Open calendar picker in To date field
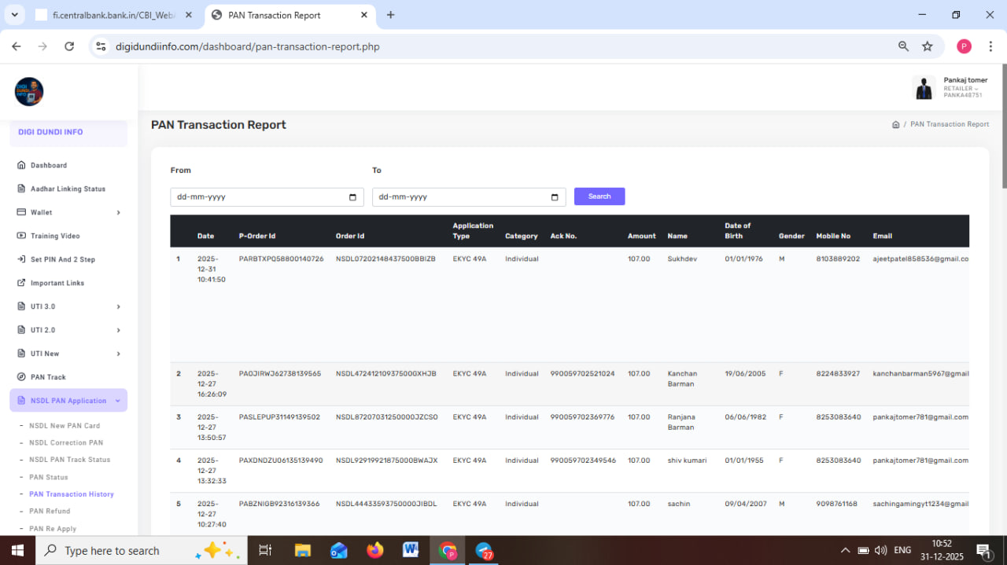The width and height of the screenshot is (1007, 565). 555,197
